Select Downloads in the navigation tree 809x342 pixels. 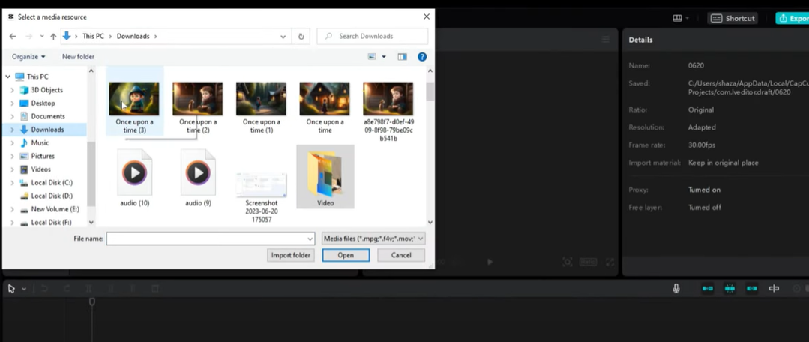[47, 130]
